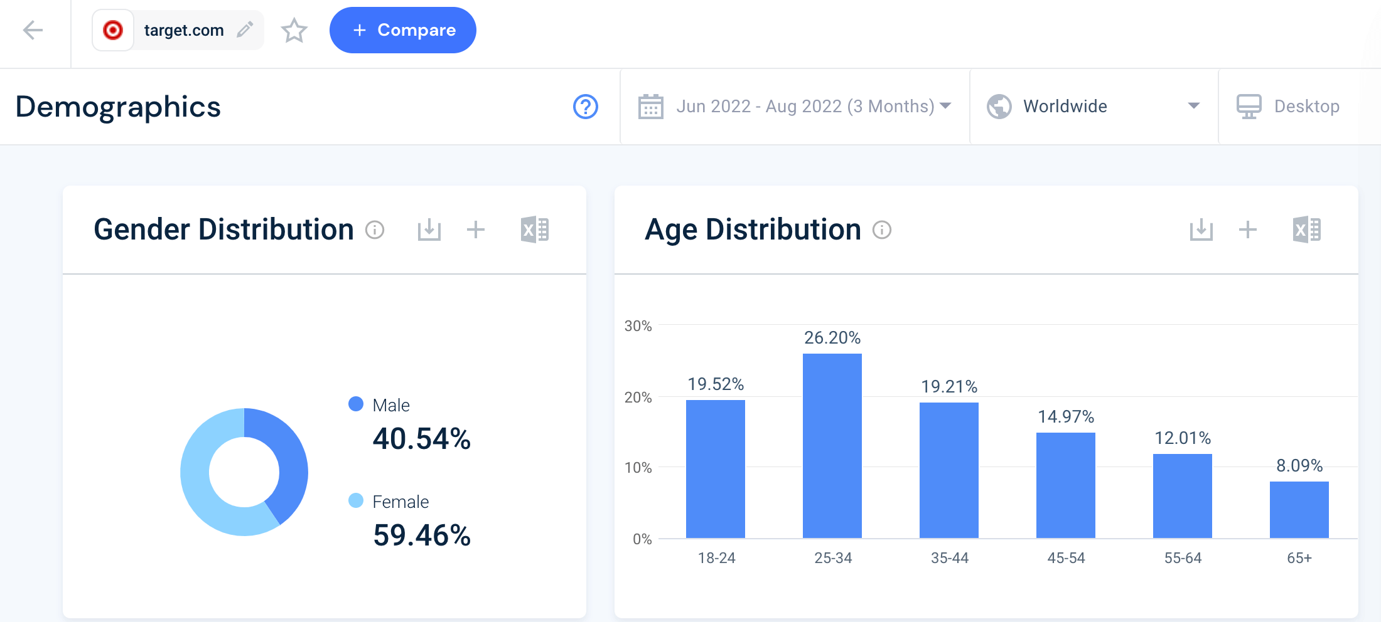Click the 14.97% bar label
This screenshot has width=1381, height=622.
1066,417
